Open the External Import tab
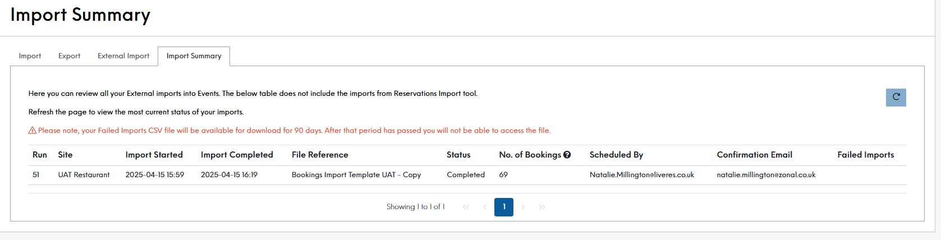 123,56
